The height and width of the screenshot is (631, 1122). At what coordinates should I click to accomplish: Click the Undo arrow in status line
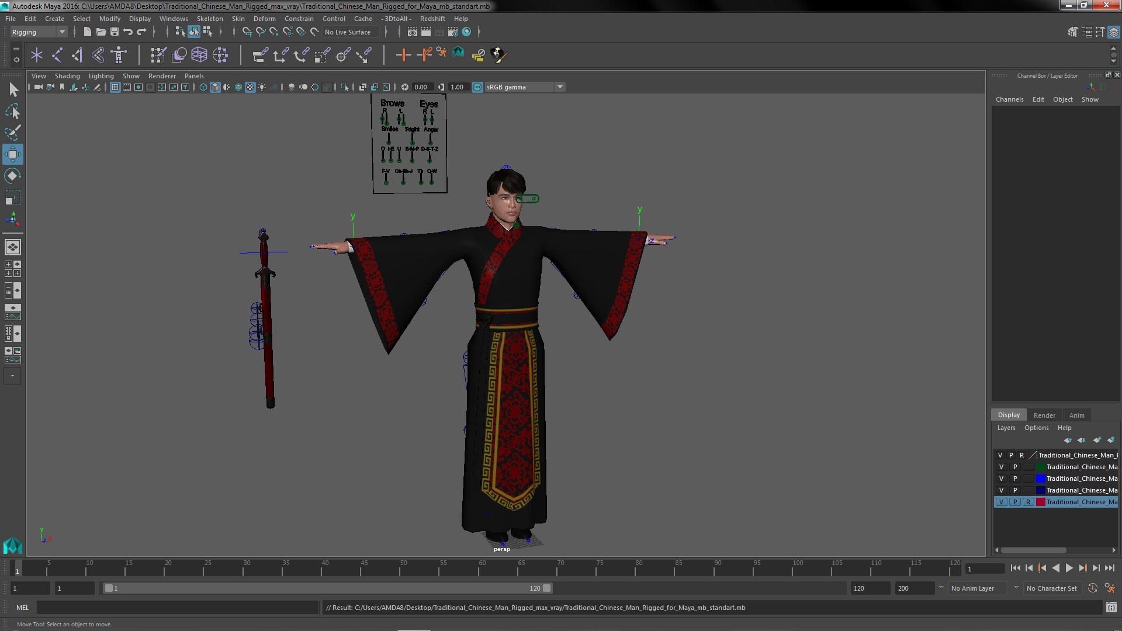coord(128,32)
